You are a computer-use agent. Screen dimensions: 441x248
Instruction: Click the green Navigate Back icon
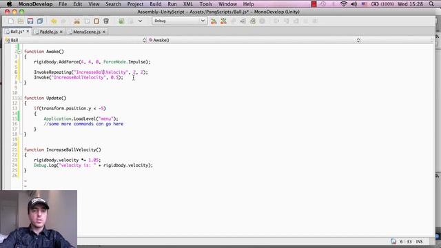coord(121,21)
